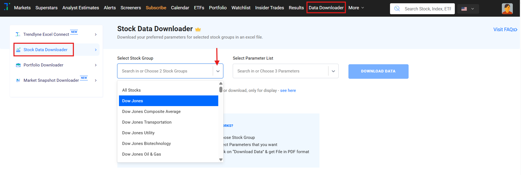Open the Screeners menu
521x175 pixels.
(x=131, y=8)
